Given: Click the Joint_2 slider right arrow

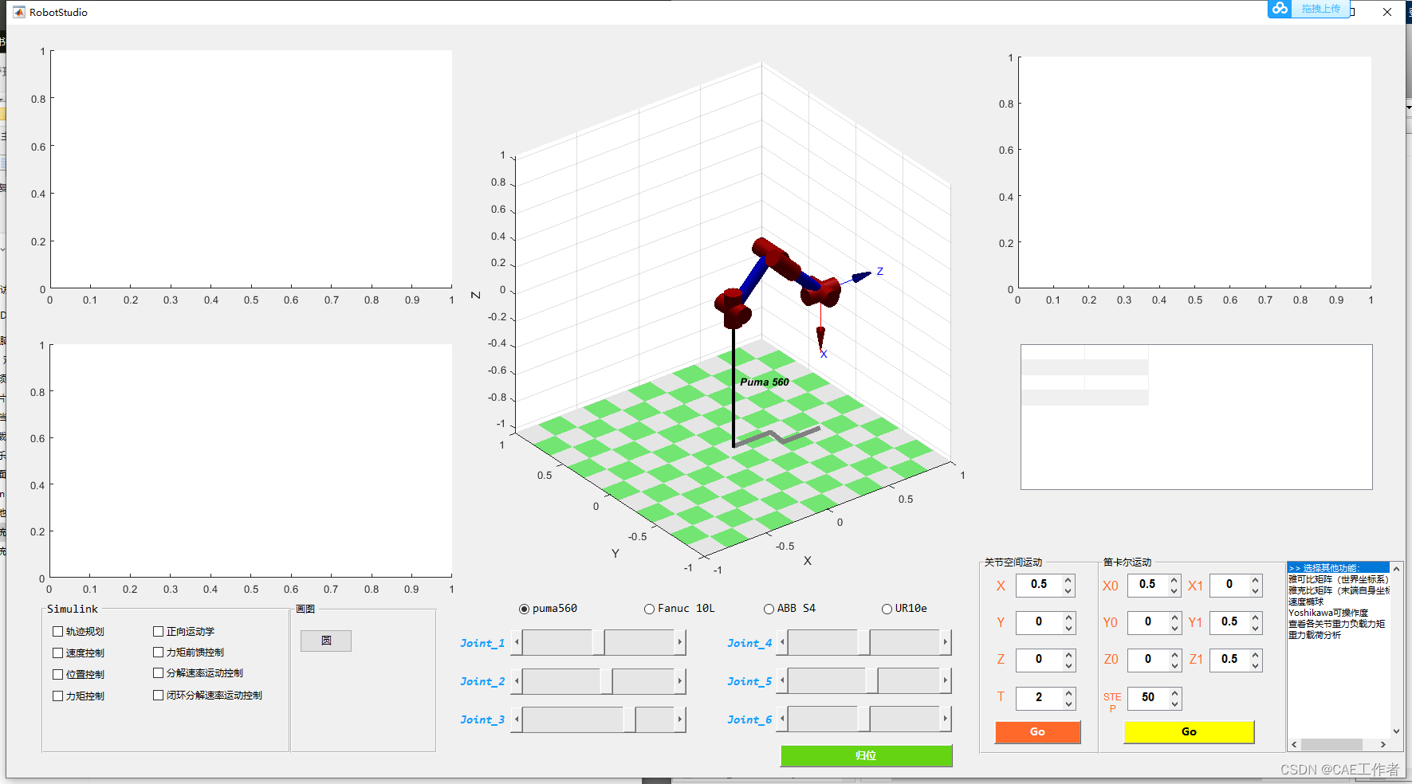Looking at the screenshot, I should click(680, 680).
